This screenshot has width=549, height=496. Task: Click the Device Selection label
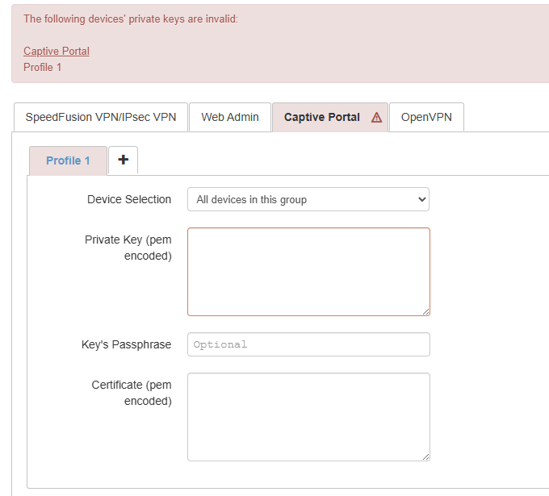pos(129,199)
